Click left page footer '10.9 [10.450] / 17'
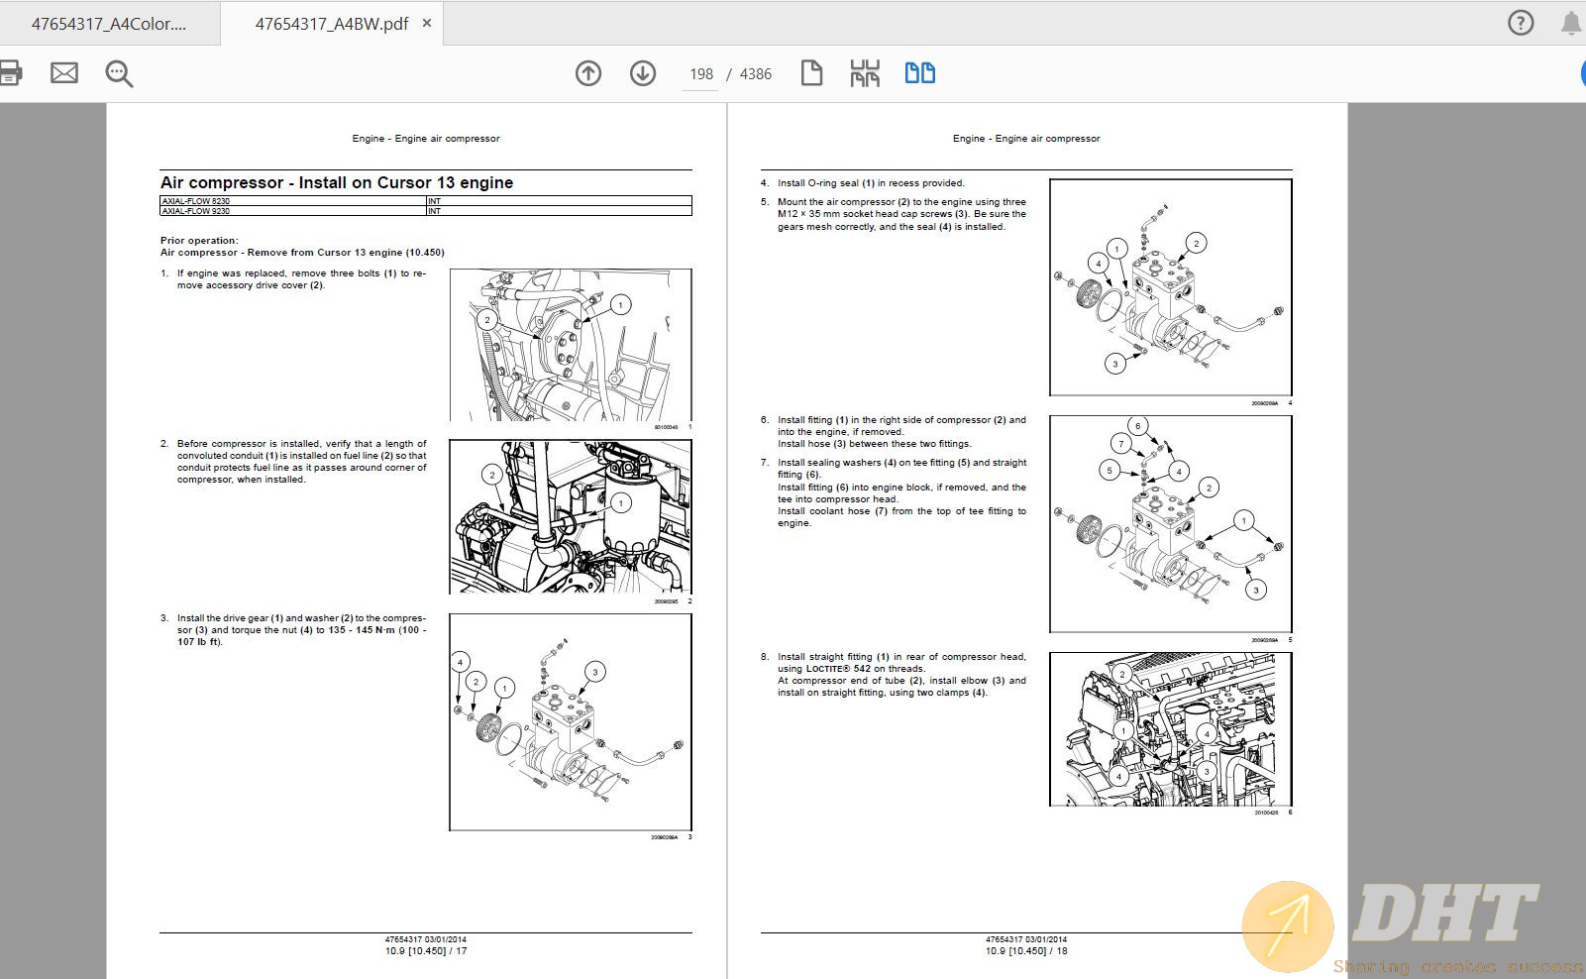 tap(426, 951)
